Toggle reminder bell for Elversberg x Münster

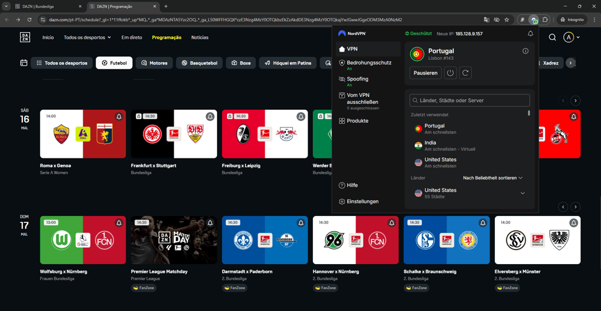click(x=573, y=222)
